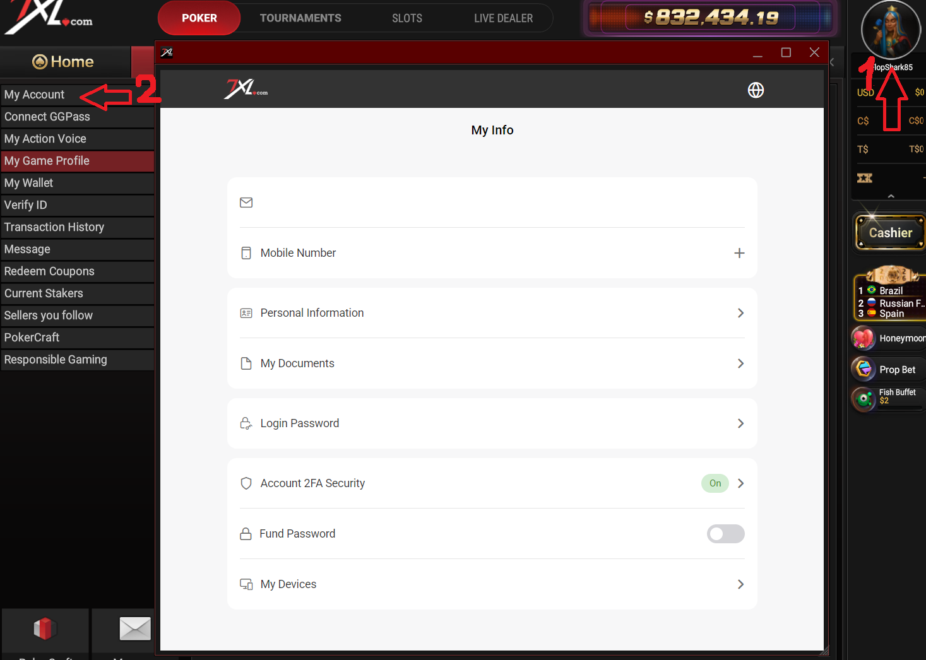Open Sellers you follow menu item
Viewport: 926px width, 660px height.
pyautogui.click(x=78, y=315)
